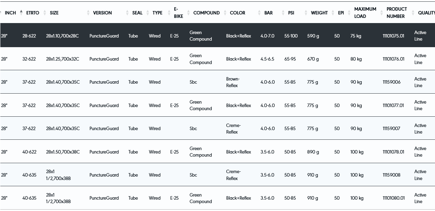Sort the table by MAXIMUM LOAD header

[x=365, y=13]
